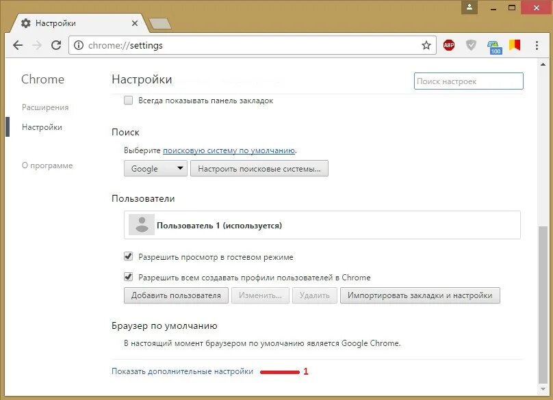
Task: Uncheck allow anyone to create profiles
Action: [x=127, y=277]
